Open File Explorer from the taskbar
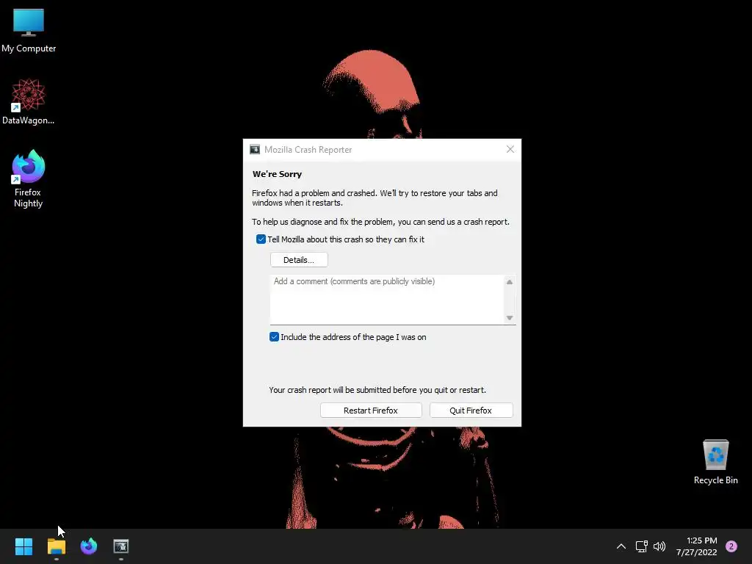The image size is (752, 564). click(56, 546)
